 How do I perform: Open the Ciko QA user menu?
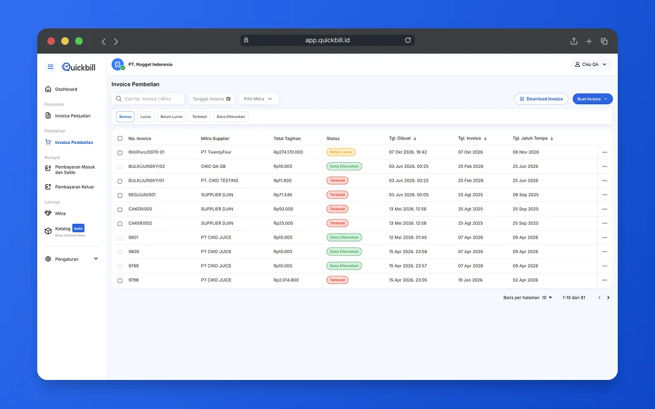click(591, 64)
